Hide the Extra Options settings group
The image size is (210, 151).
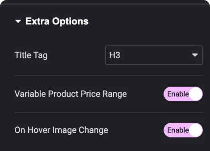[18, 21]
